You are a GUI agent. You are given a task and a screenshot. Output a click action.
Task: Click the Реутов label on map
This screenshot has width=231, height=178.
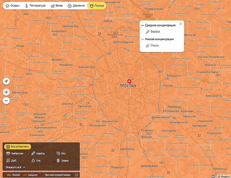point(168,86)
